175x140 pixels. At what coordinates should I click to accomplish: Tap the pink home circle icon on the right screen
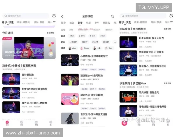[124, 123]
